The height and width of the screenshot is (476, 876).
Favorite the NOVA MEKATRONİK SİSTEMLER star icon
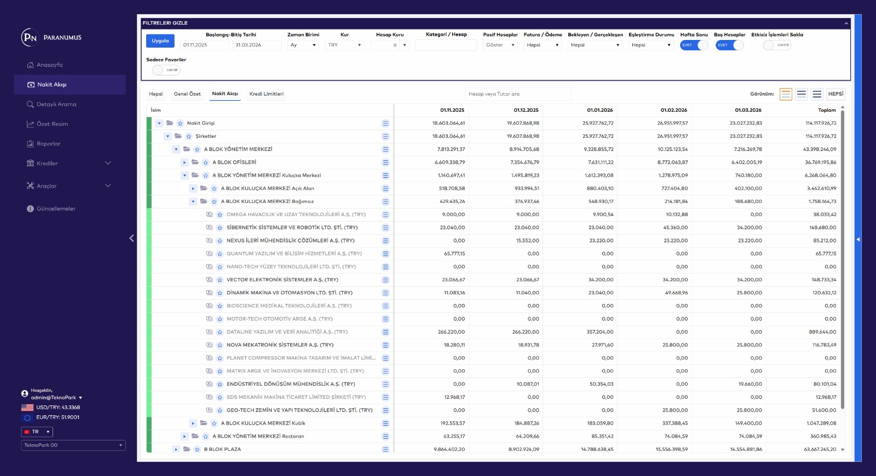pos(220,345)
